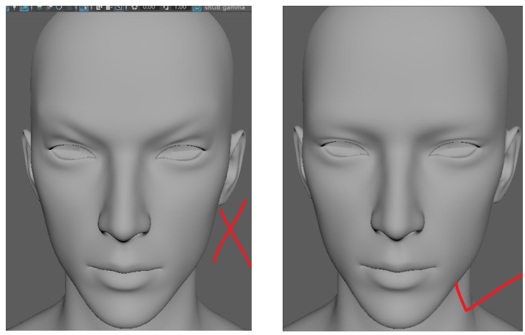Screen dimensions: 525x335
Task: Click the exposure value field showing 0.00
Action: [x=149, y=8]
